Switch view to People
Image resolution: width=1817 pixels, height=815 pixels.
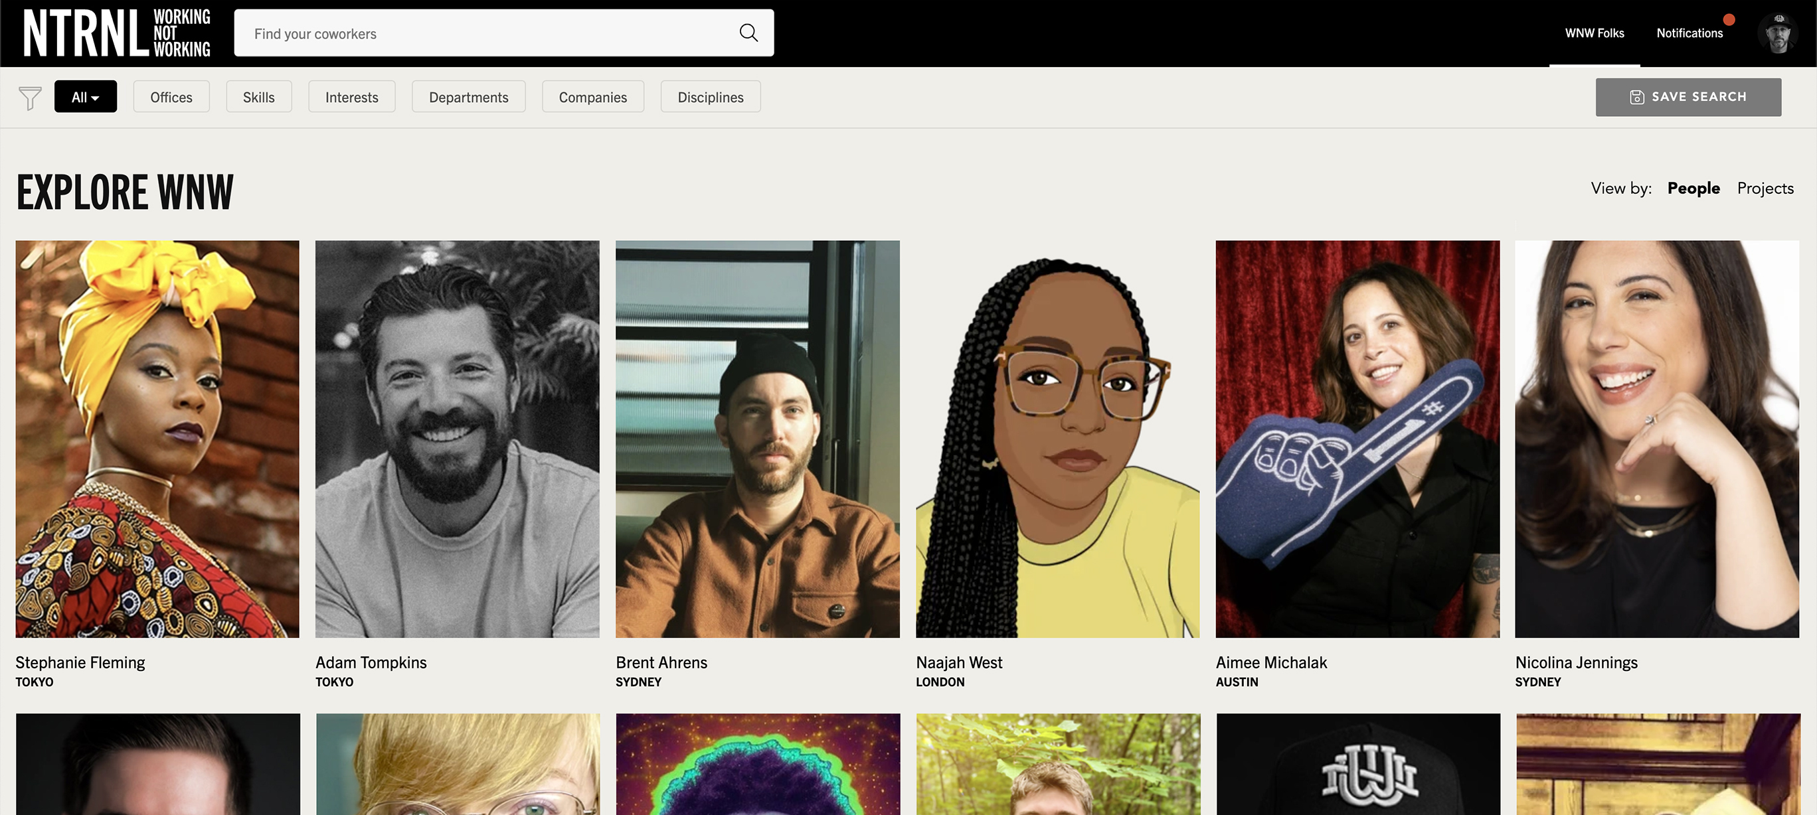[1693, 188]
